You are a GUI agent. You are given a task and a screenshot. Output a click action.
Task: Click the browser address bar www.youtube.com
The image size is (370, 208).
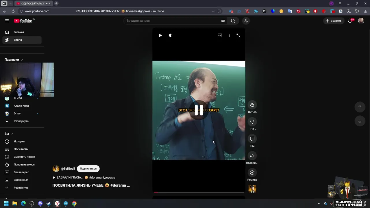coord(37,11)
